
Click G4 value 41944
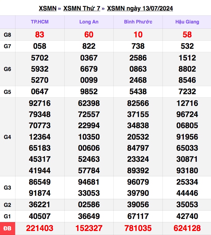click(x=40, y=170)
